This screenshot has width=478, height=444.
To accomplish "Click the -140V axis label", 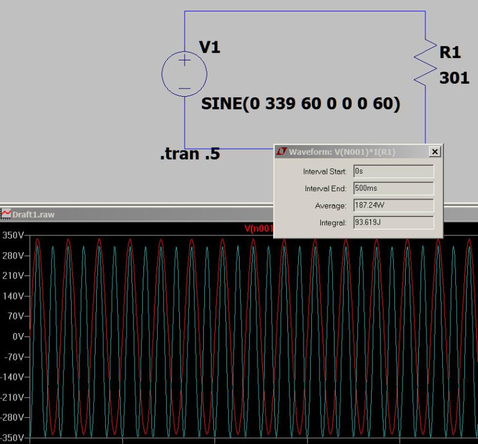I will point(12,377).
